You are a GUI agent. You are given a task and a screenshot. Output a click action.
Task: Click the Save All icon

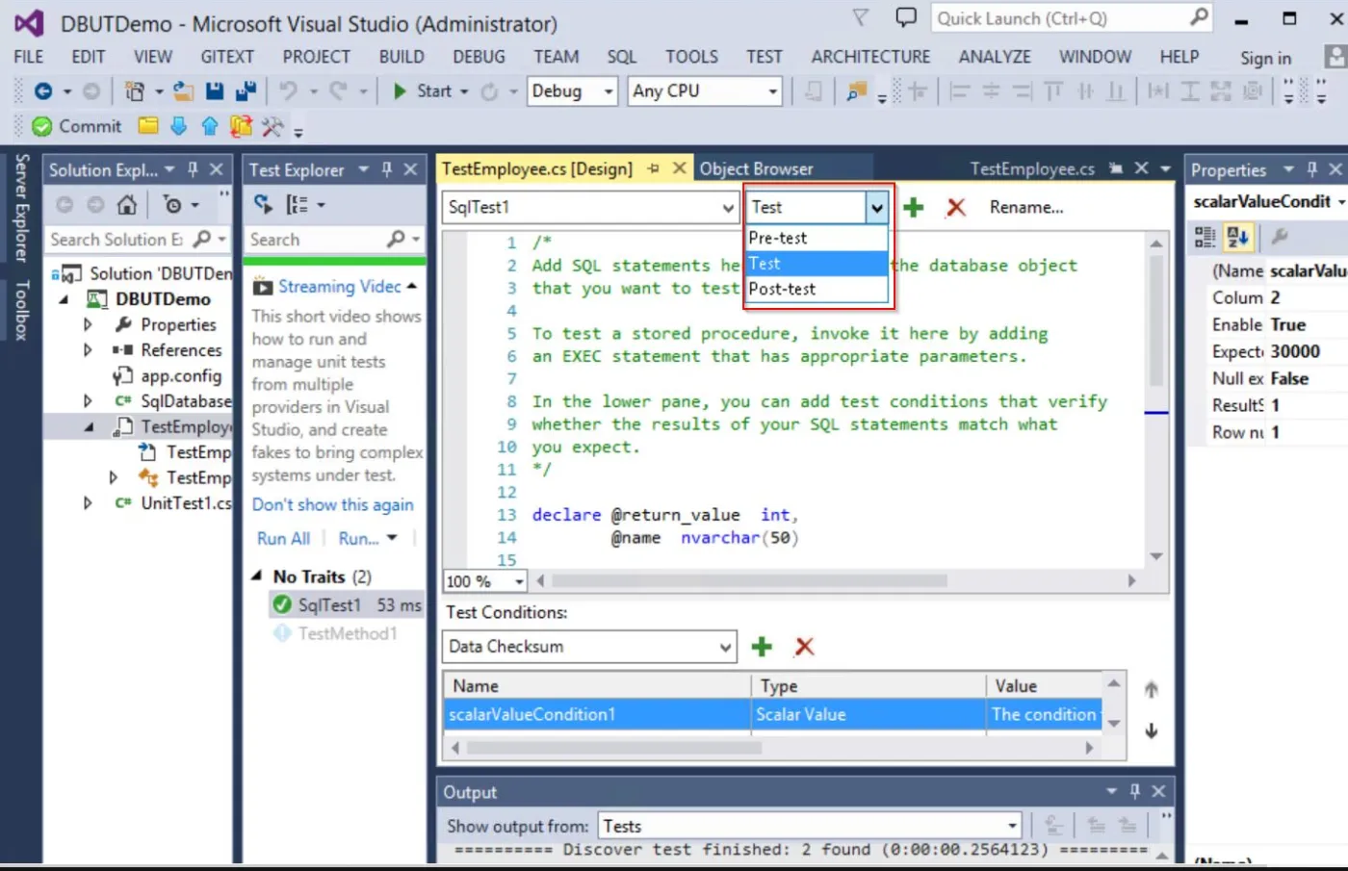[246, 91]
